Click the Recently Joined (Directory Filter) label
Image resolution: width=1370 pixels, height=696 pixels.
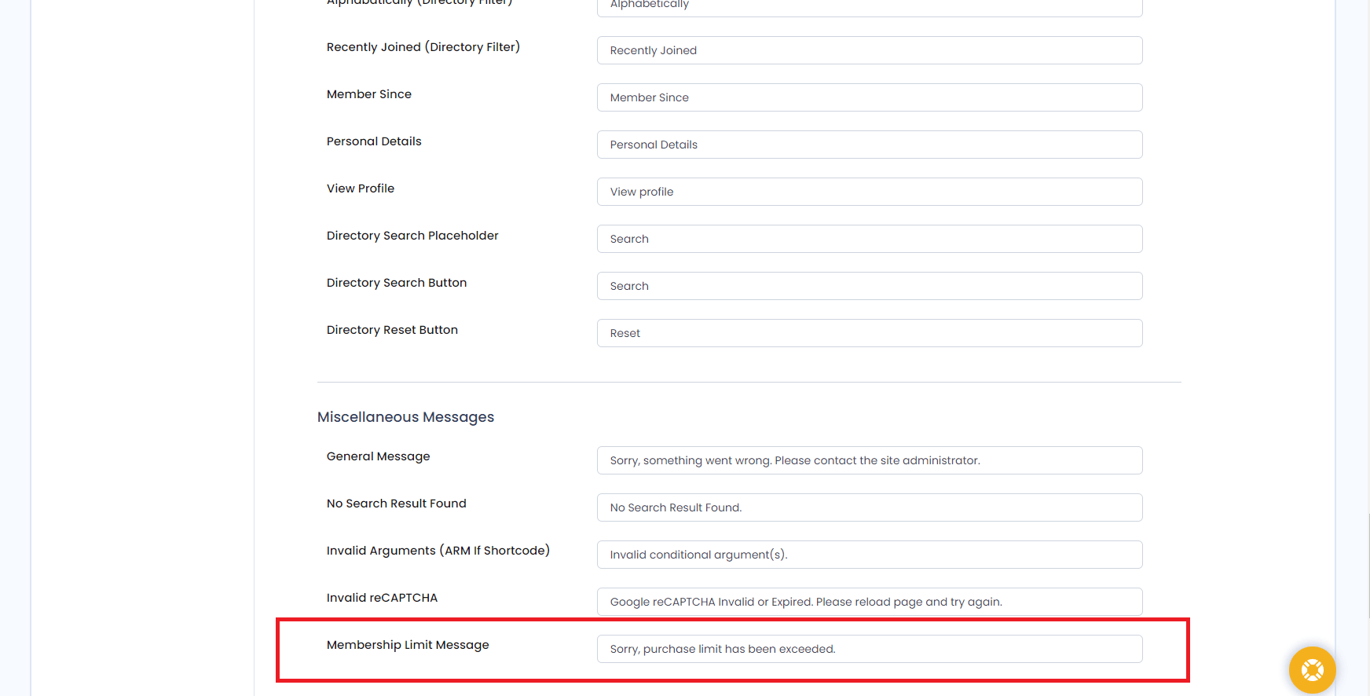(423, 47)
